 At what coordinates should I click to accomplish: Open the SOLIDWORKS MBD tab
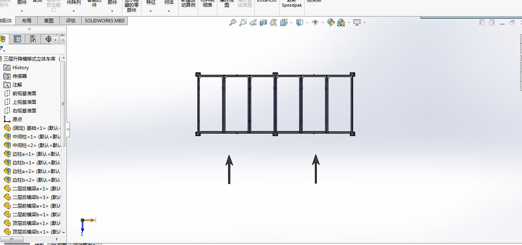tap(105, 21)
